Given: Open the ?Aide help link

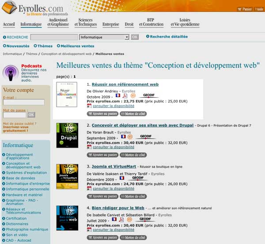Looking at the screenshot, I should pos(259,9).
